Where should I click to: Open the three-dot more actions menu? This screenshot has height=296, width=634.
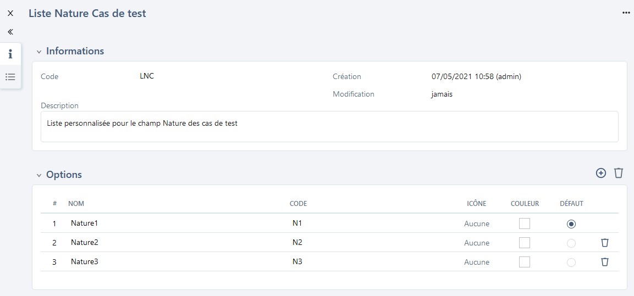[626, 13]
